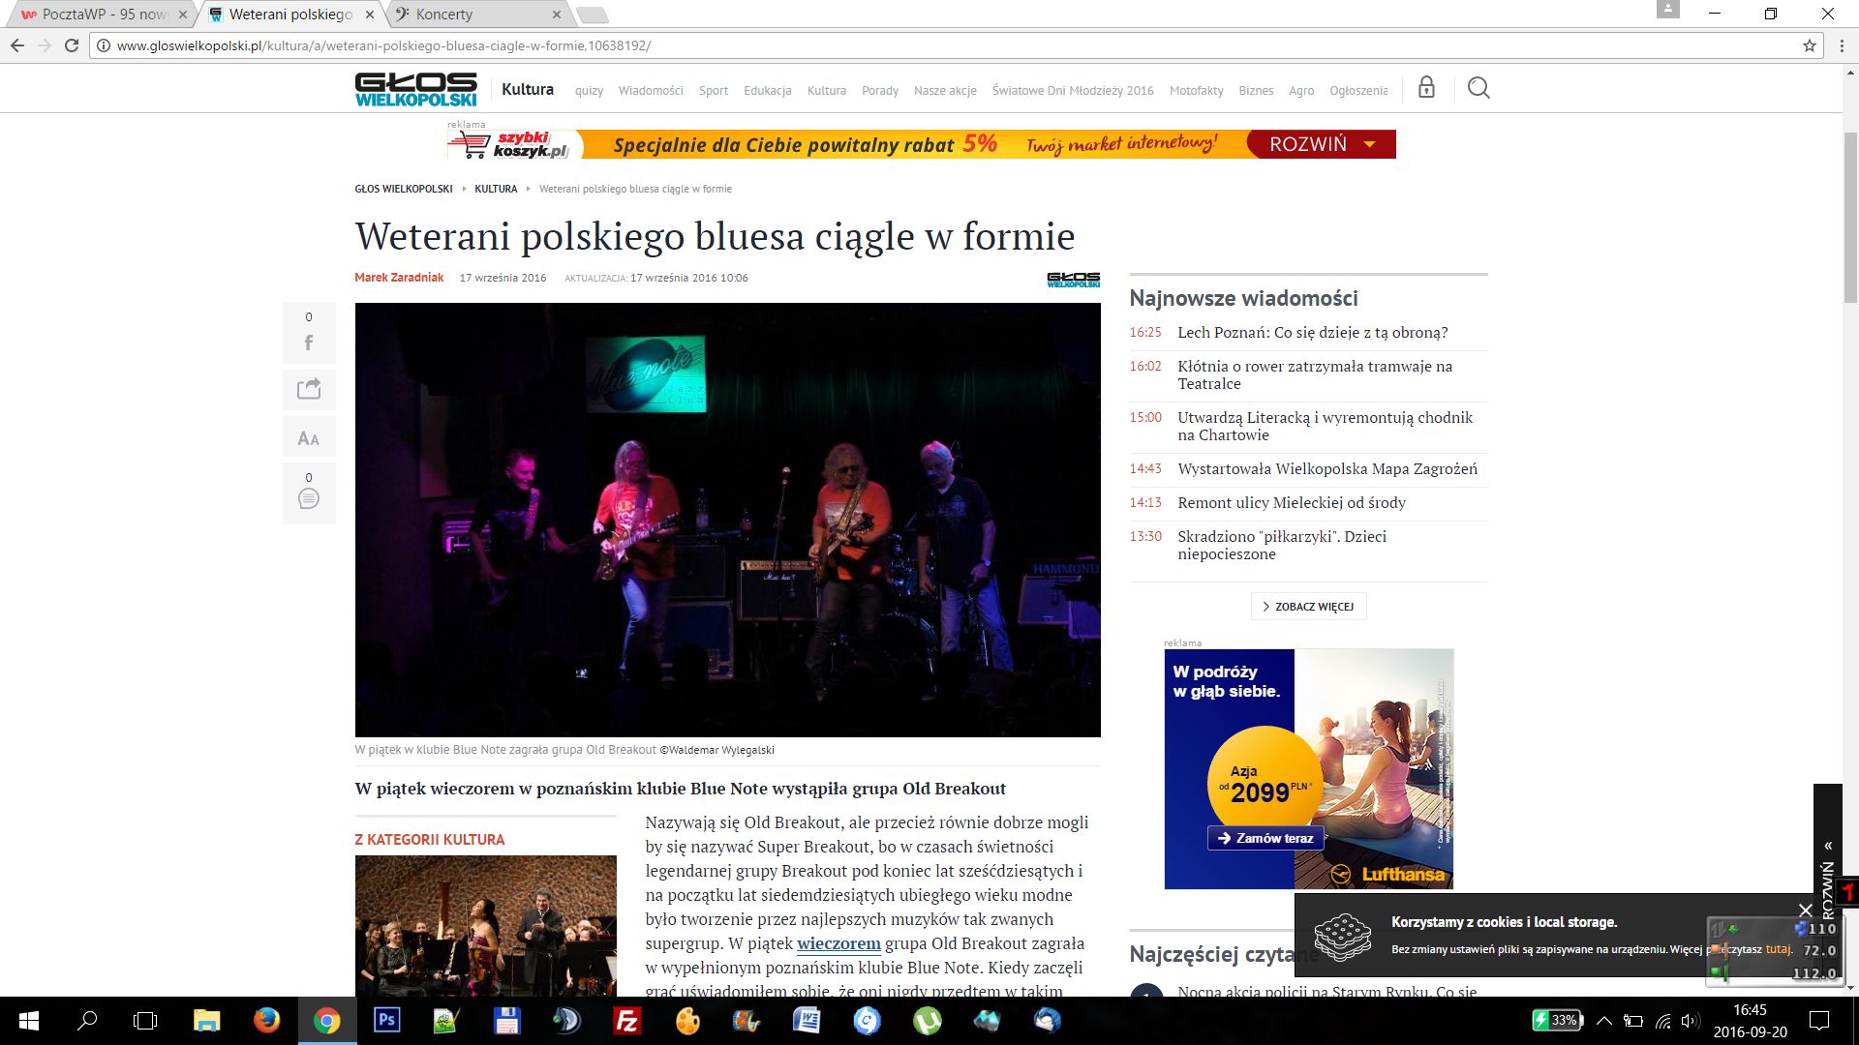Open the Ogłoszenia section

click(1358, 91)
